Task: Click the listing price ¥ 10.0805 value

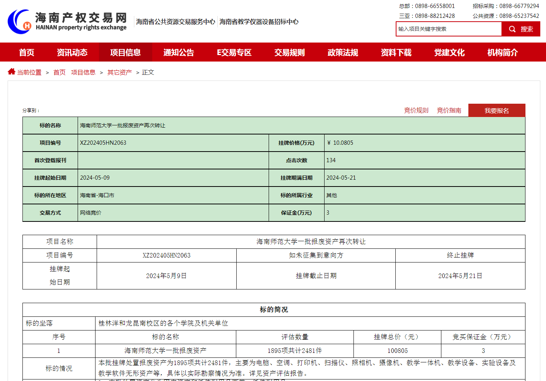Action: pos(340,143)
